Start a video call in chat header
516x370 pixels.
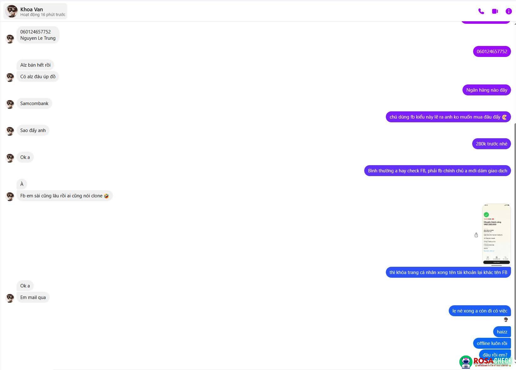pos(495,11)
